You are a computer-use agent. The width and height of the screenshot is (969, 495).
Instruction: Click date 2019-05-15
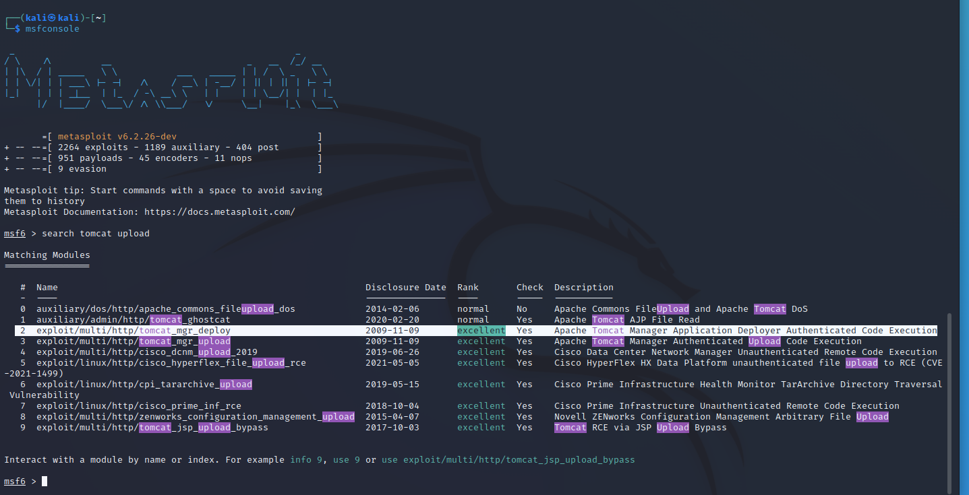click(x=392, y=385)
